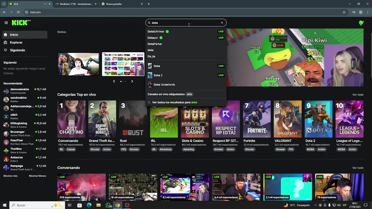Viewport: 372px width, 209px height.
Task: Open the VALORANT category card
Action: pos(288,119)
